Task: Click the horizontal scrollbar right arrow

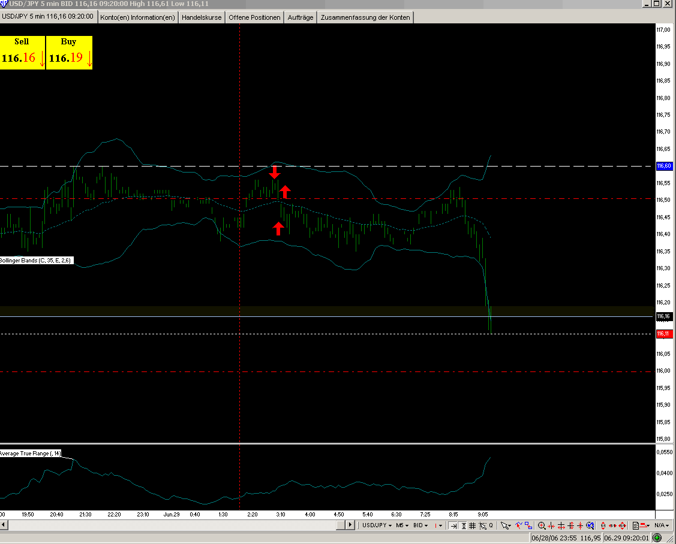Action: pos(350,525)
